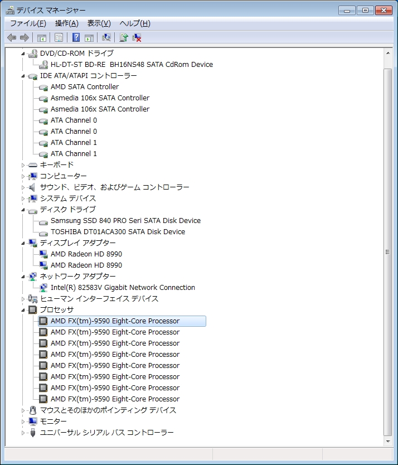Expand the モニター node
398x465 pixels.
(x=23, y=422)
